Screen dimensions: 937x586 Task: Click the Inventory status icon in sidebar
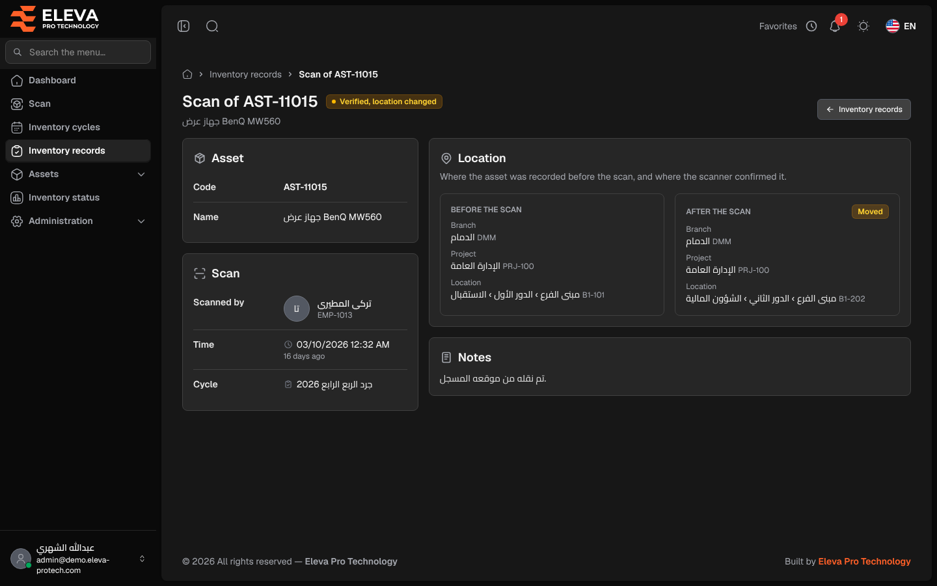coord(17,197)
